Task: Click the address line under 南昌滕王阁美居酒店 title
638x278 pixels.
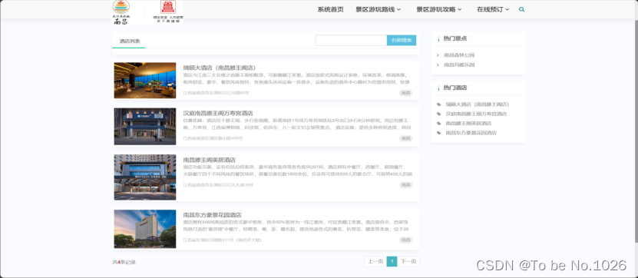Action: point(218,185)
